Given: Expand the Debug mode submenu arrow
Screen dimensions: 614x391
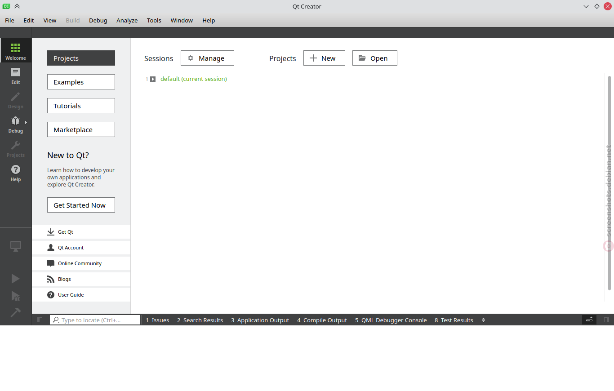Looking at the screenshot, I should [x=26, y=122].
